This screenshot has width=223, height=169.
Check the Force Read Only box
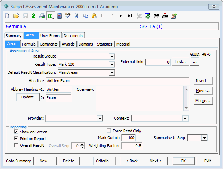coord(109,131)
